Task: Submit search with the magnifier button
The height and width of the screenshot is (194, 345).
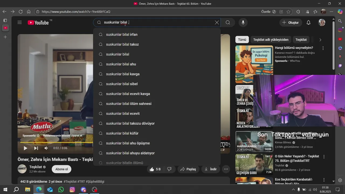Action: 228,22
